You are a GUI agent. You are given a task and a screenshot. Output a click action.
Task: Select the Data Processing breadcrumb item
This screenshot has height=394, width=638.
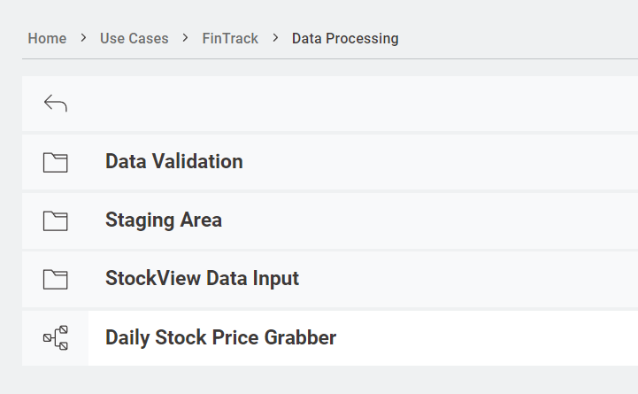345,39
